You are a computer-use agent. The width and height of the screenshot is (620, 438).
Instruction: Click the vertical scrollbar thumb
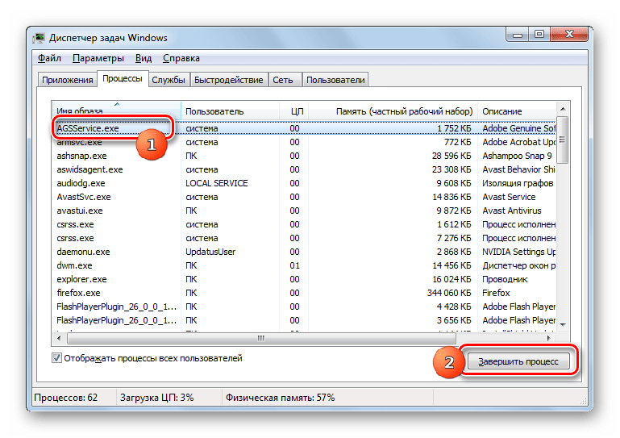(x=563, y=140)
